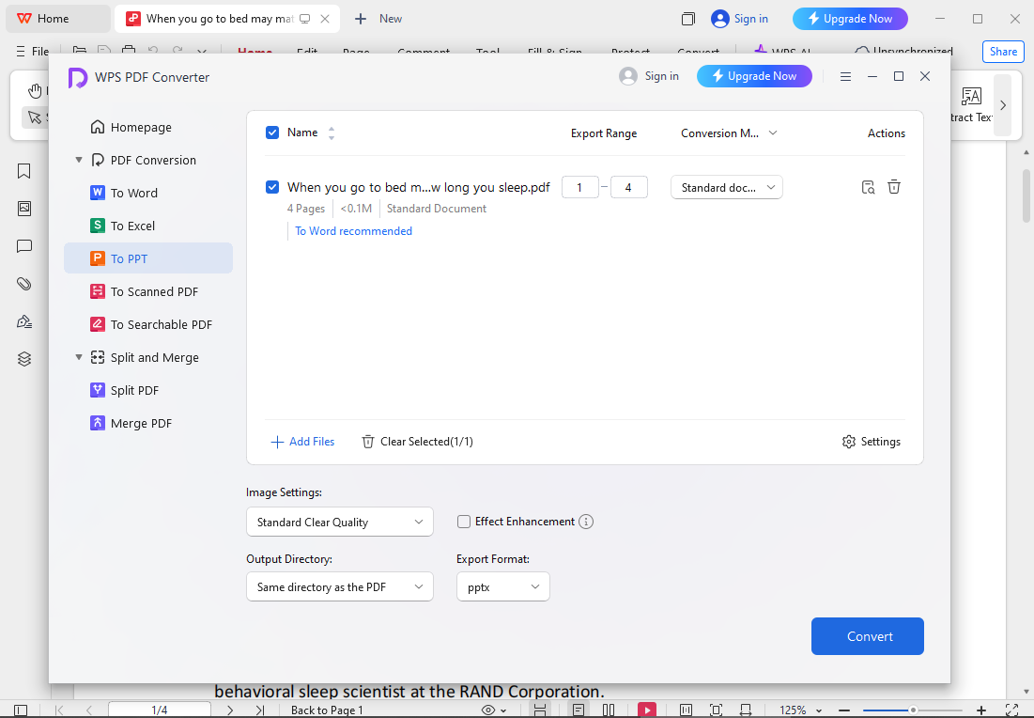Screen dimensions: 1034x718
Task: Choose To Excel conversion option
Action: (132, 226)
